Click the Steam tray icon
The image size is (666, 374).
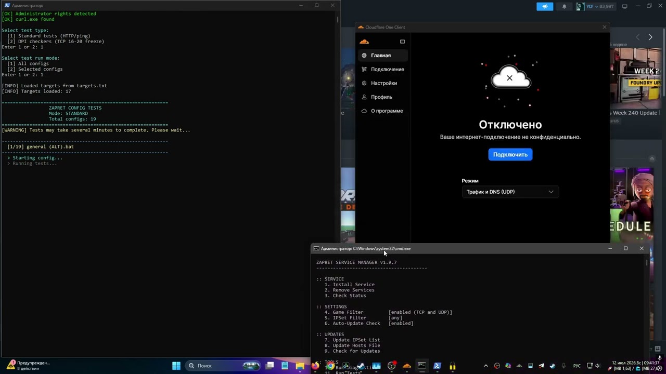coord(552,366)
